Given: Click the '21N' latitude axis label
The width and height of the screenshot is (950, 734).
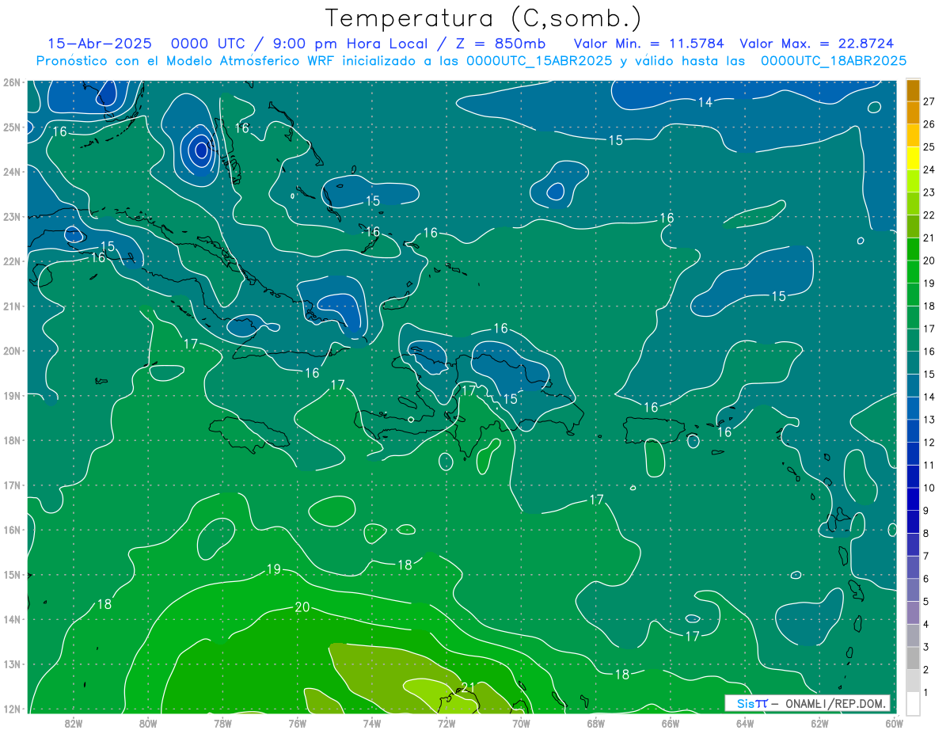Looking at the screenshot, I should tap(12, 306).
